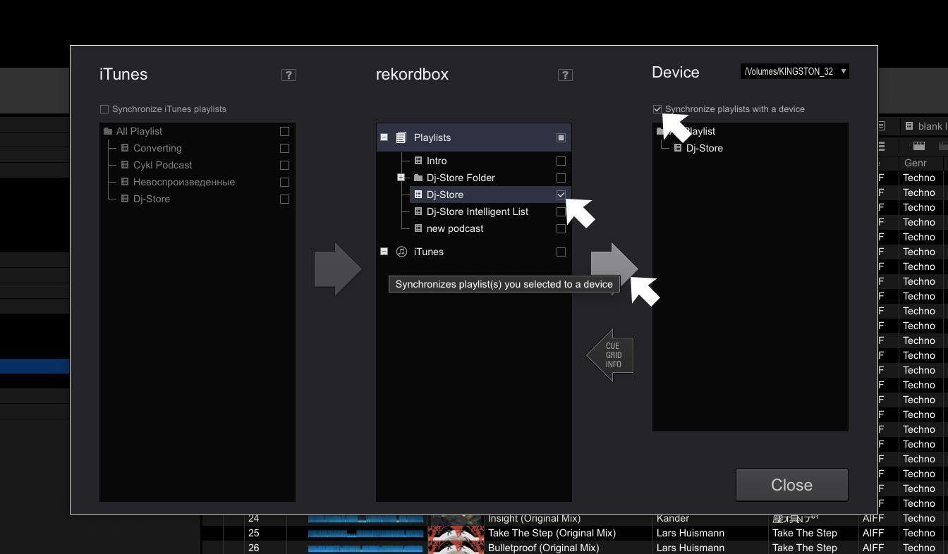The width and height of the screenshot is (948, 554).
Task: Click the waveform preview in row 25
Action: (x=365, y=533)
